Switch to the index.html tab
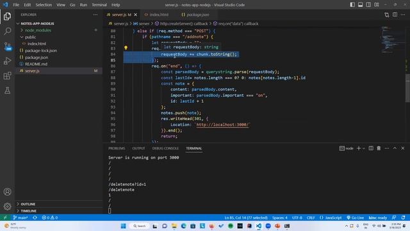This screenshot has width=410, height=231. [x=159, y=15]
